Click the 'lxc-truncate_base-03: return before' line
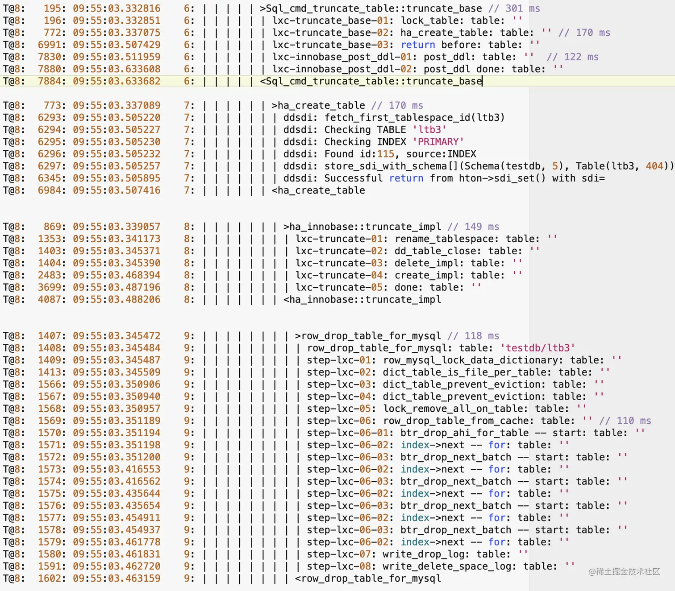Viewport: 675px width, 591px height. coord(271,45)
